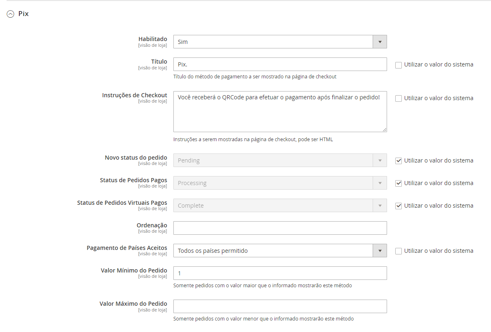Uncheck system value for Status de Pedidos Pagos

click(x=398, y=183)
